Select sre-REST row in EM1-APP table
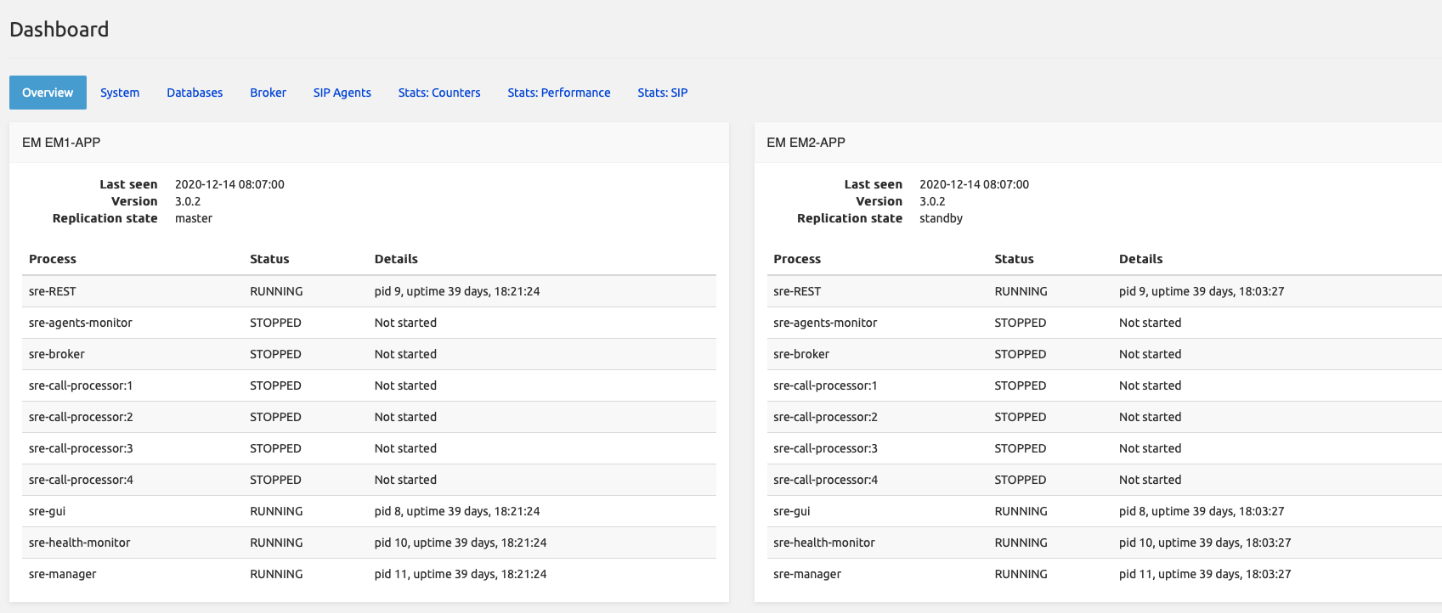This screenshot has width=1442, height=613. coord(369,291)
